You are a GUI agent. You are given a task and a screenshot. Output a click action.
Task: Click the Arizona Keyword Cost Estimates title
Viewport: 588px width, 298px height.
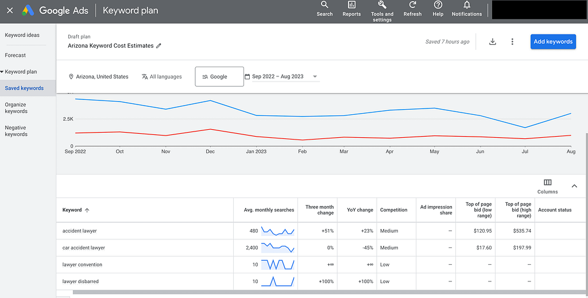click(111, 46)
